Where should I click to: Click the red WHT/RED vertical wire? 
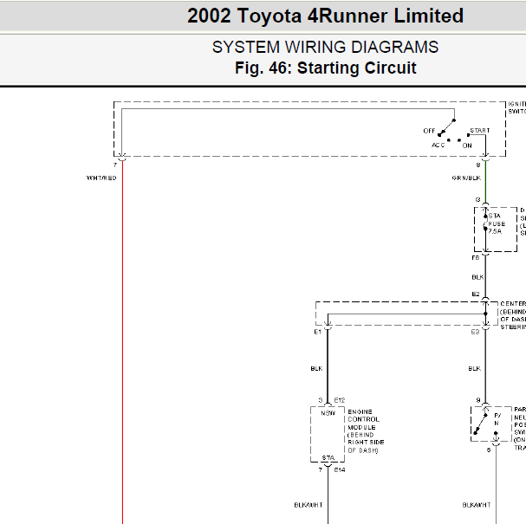(122, 342)
